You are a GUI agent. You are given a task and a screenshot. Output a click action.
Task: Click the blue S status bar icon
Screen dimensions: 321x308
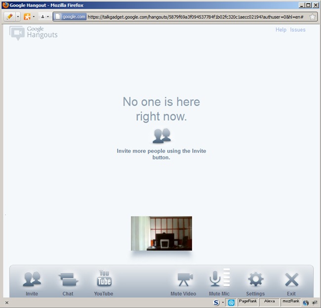point(216,303)
